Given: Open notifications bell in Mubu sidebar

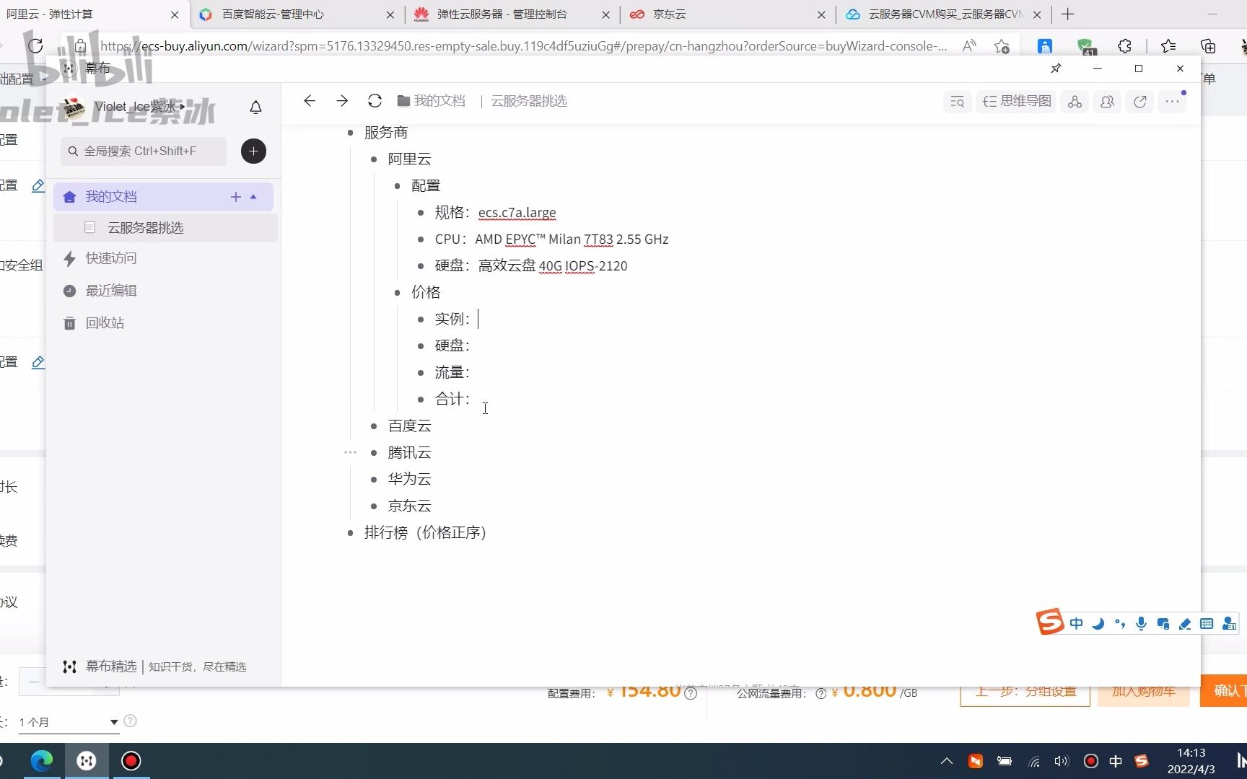Looking at the screenshot, I should 255,107.
